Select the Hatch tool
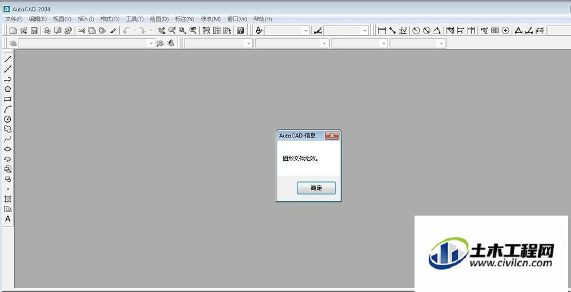Image resolution: width=571 pixels, height=292 pixels. point(7,199)
